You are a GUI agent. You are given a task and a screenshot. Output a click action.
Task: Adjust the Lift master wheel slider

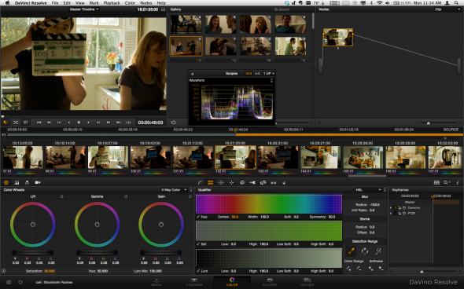click(32, 253)
